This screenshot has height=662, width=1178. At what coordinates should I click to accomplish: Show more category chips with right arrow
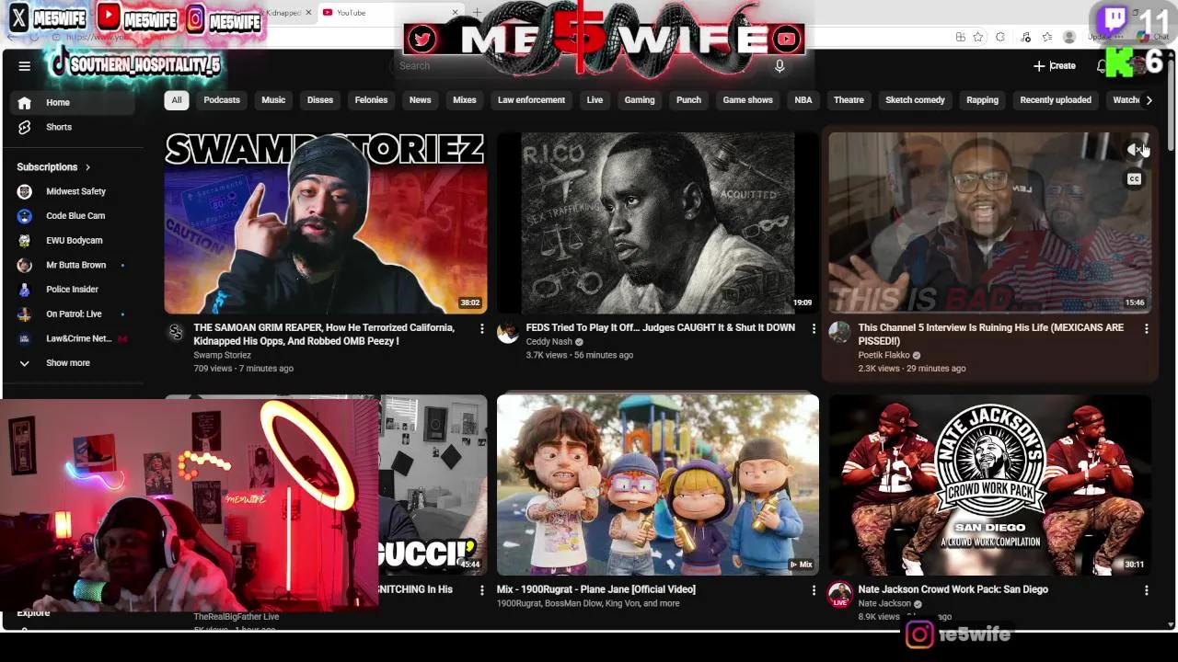pos(1149,100)
